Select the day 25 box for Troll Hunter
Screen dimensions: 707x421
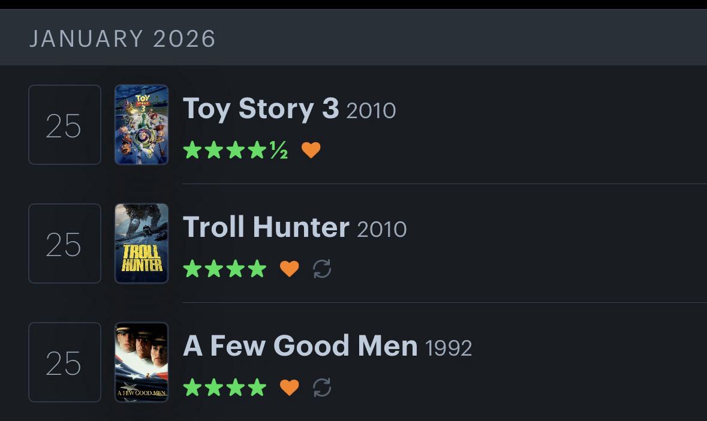tap(64, 243)
